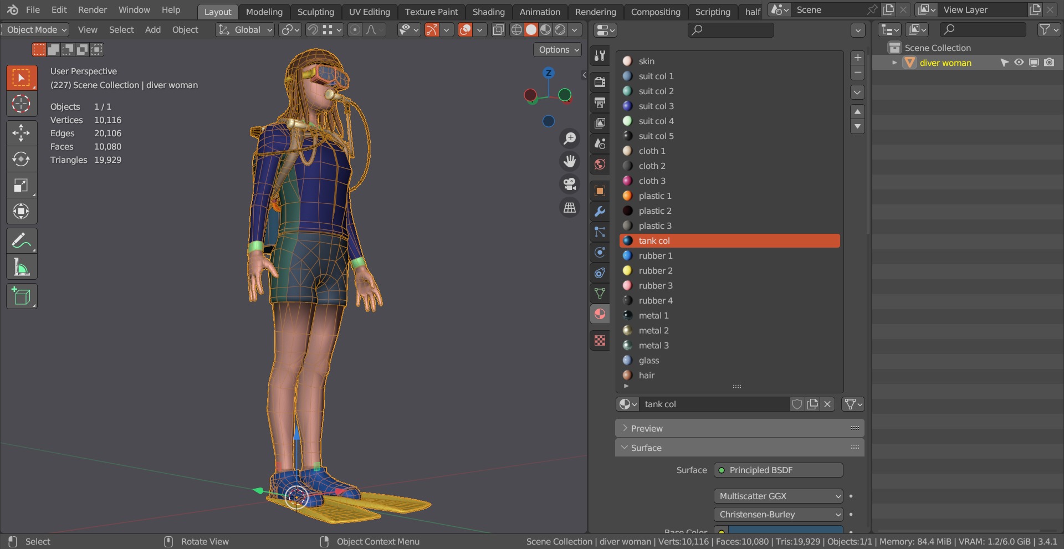Click the viewport zoom icon
Image resolution: width=1064 pixels, height=549 pixels.
click(x=570, y=138)
